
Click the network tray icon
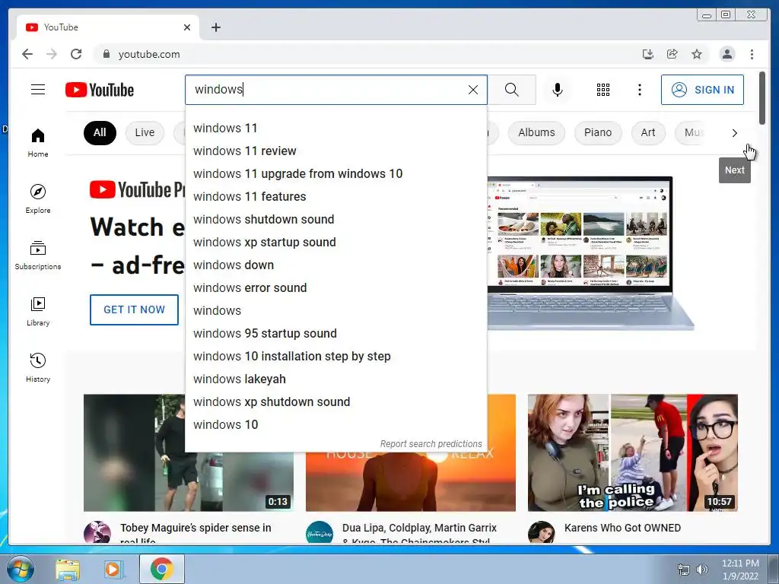(684, 570)
